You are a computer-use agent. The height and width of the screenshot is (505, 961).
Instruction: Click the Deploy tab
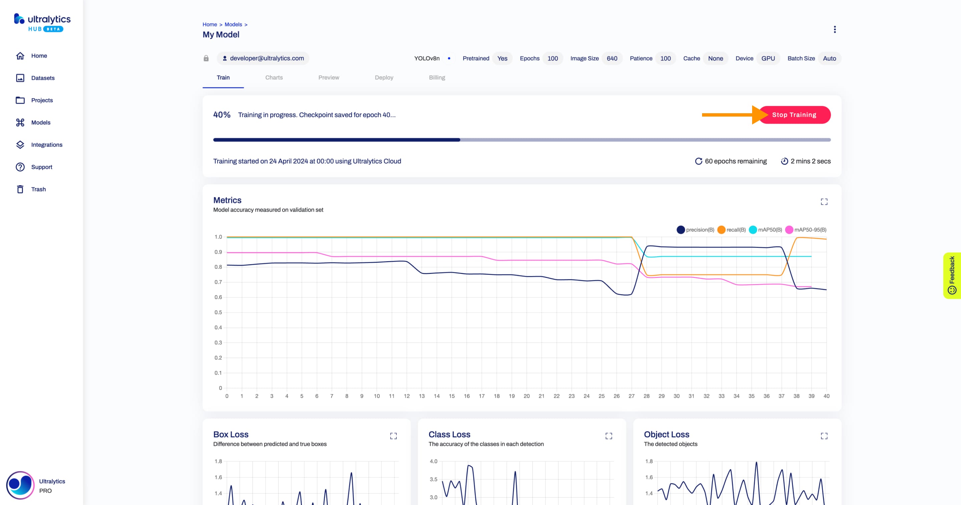pos(384,77)
